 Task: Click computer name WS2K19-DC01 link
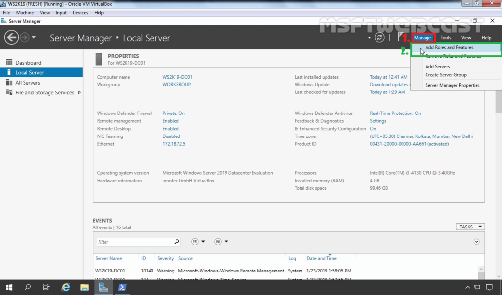point(177,77)
